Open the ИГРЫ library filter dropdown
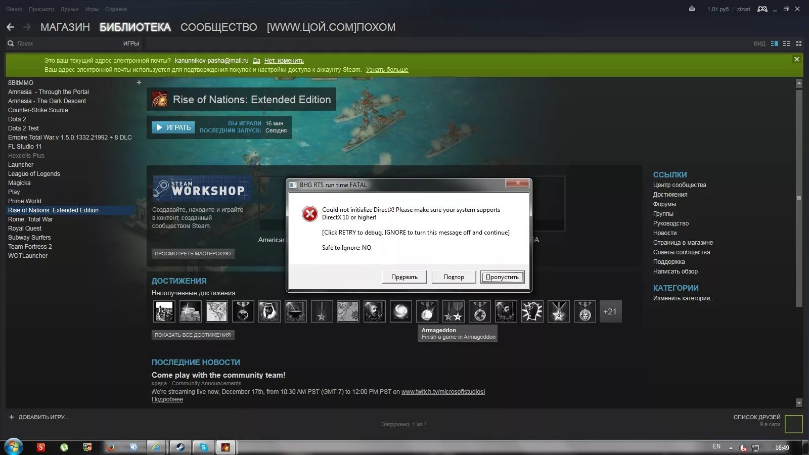Image resolution: width=809 pixels, height=455 pixels. pos(131,43)
